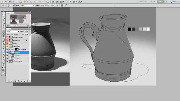Hide the LINES layer
180x101 pixels.
7,43
